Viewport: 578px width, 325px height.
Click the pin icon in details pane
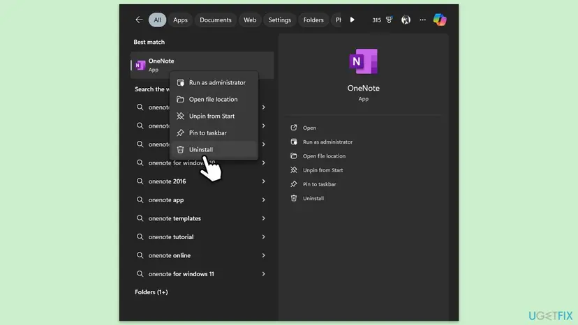(x=294, y=184)
